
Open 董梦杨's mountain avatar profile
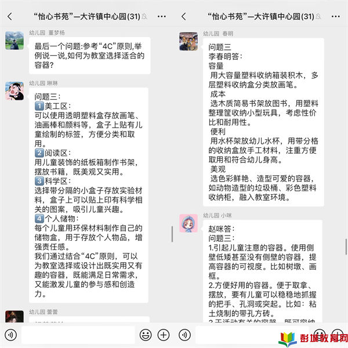pyautogui.click(x=14, y=41)
